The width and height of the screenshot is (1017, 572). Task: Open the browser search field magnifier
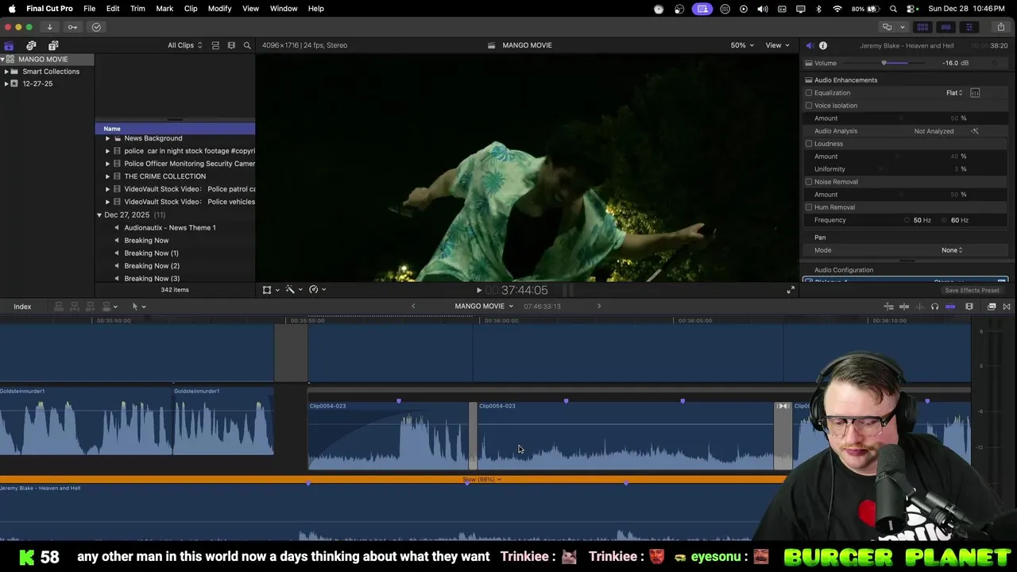pyautogui.click(x=247, y=45)
